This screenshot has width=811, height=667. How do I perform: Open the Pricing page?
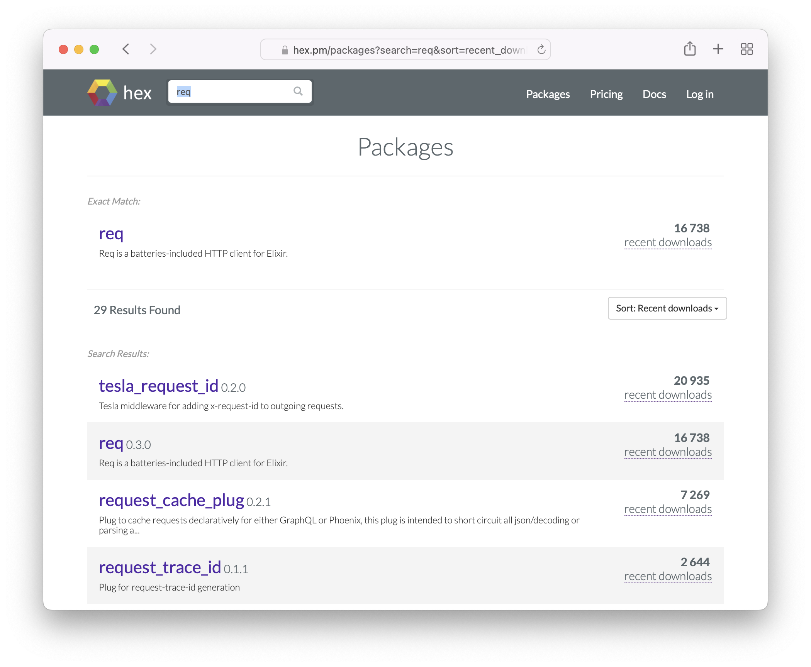pos(606,94)
